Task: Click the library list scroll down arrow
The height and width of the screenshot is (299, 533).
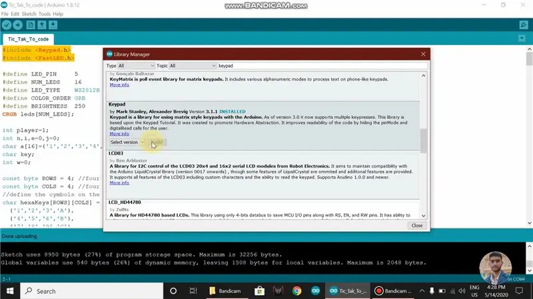Action: (423, 216)
